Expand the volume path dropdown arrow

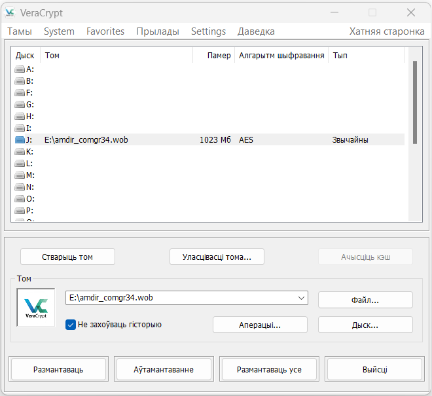(301, 298)
